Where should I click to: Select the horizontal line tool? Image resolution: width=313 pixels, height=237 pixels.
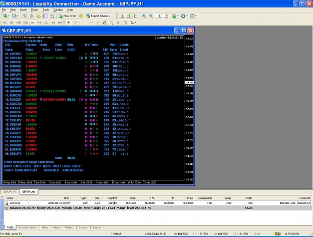click(x=91, y=23)
